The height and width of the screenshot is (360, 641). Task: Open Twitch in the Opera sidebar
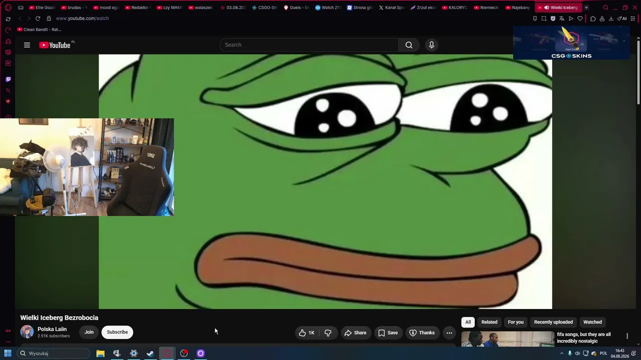(8, 79)
